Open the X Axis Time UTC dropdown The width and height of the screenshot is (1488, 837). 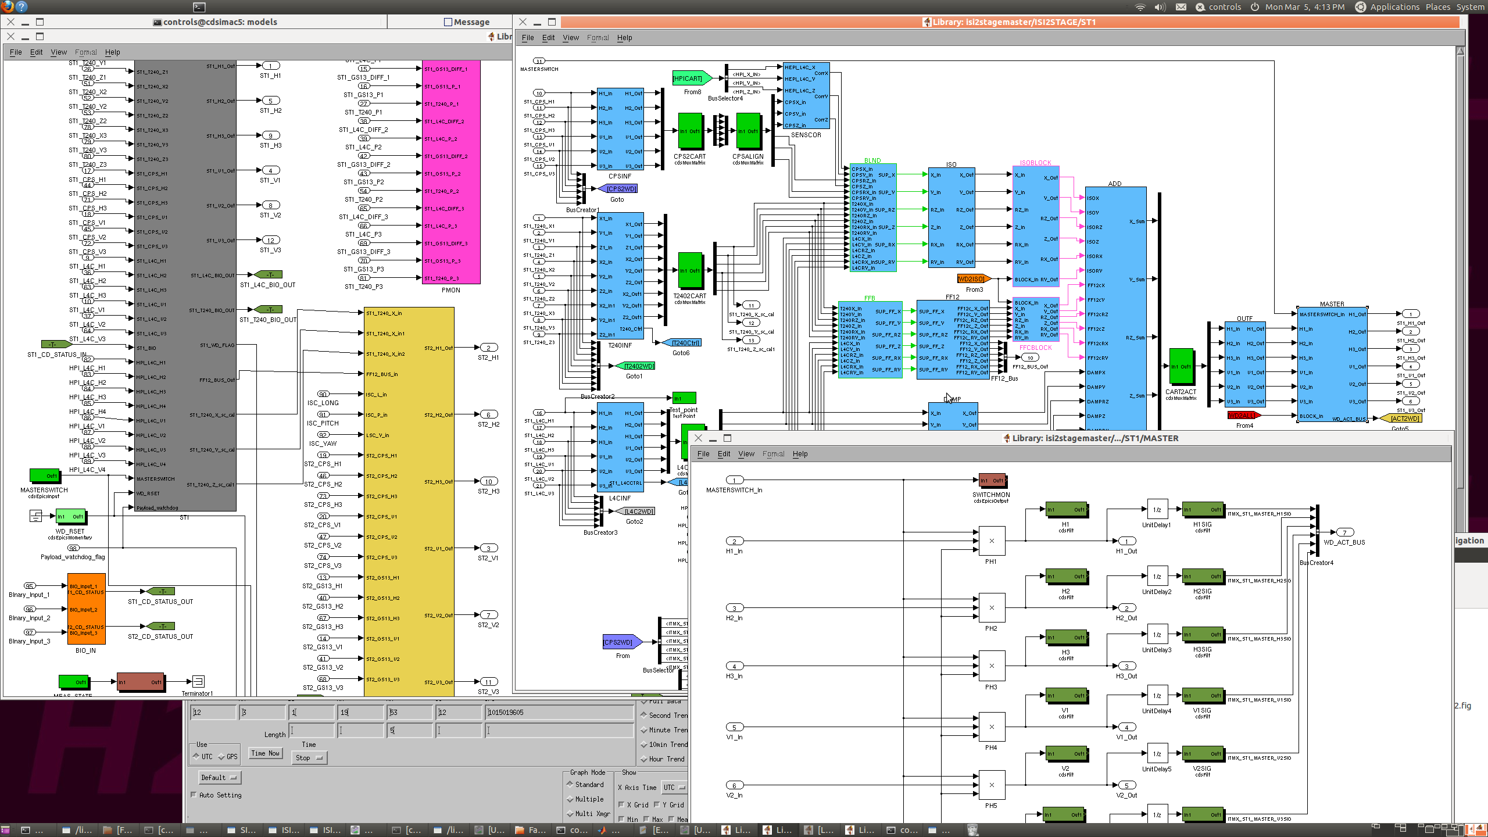pos(674,788)
